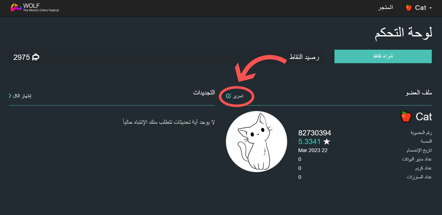442x215 pixels.
Task: Click the تحرير edit pencil icon
Action: [228, 96]
